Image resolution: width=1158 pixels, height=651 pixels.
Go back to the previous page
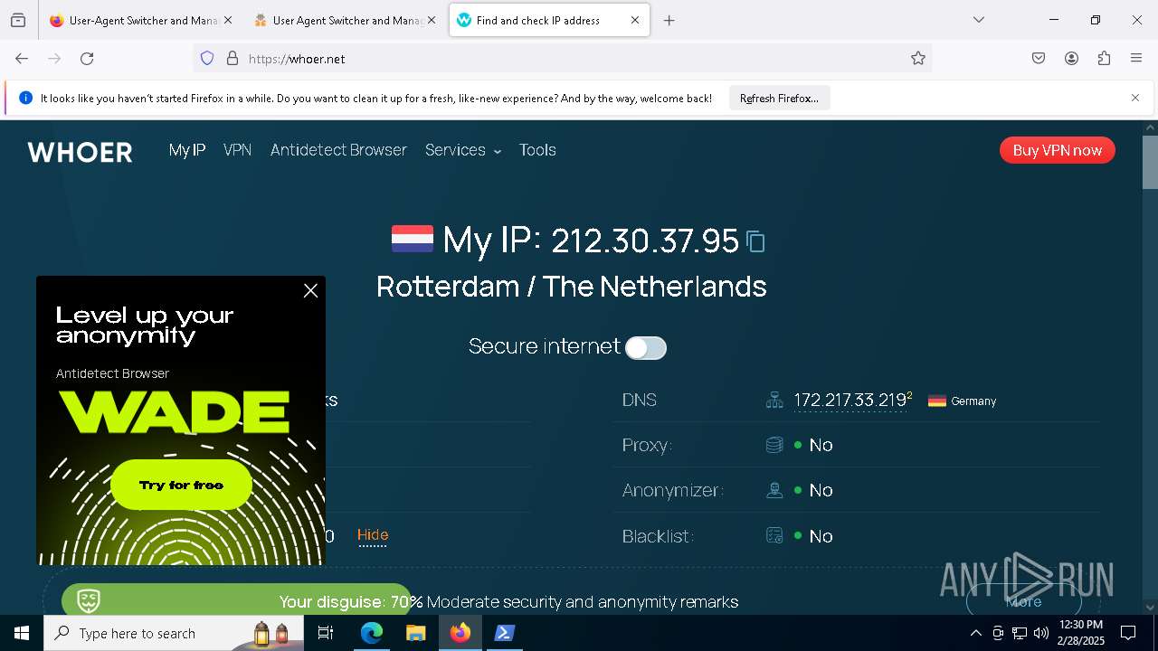coord(22,59)
